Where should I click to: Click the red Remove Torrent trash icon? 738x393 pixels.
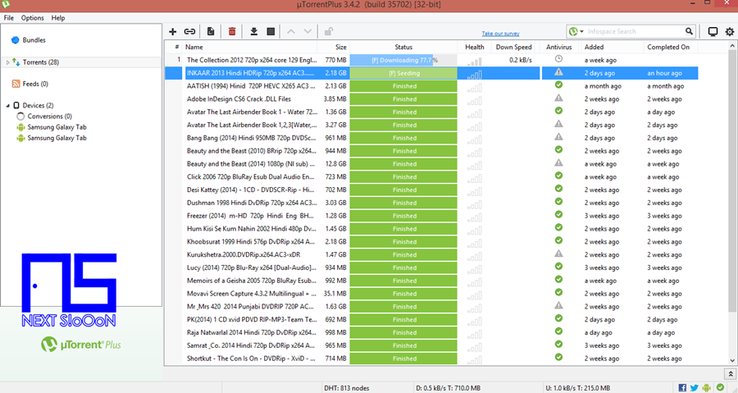[x=232, y=31]
